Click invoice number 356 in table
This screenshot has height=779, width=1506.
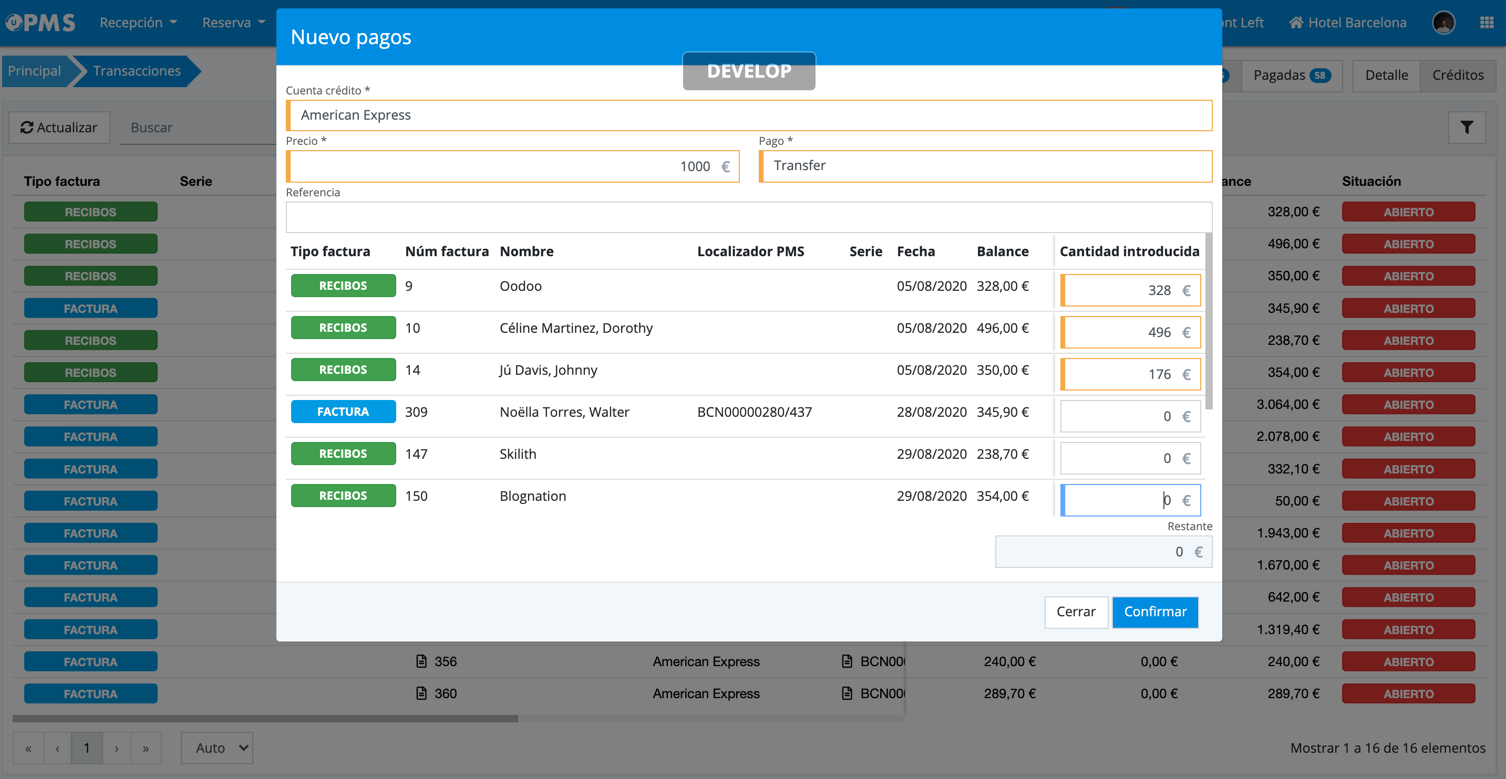coord(446,661)
